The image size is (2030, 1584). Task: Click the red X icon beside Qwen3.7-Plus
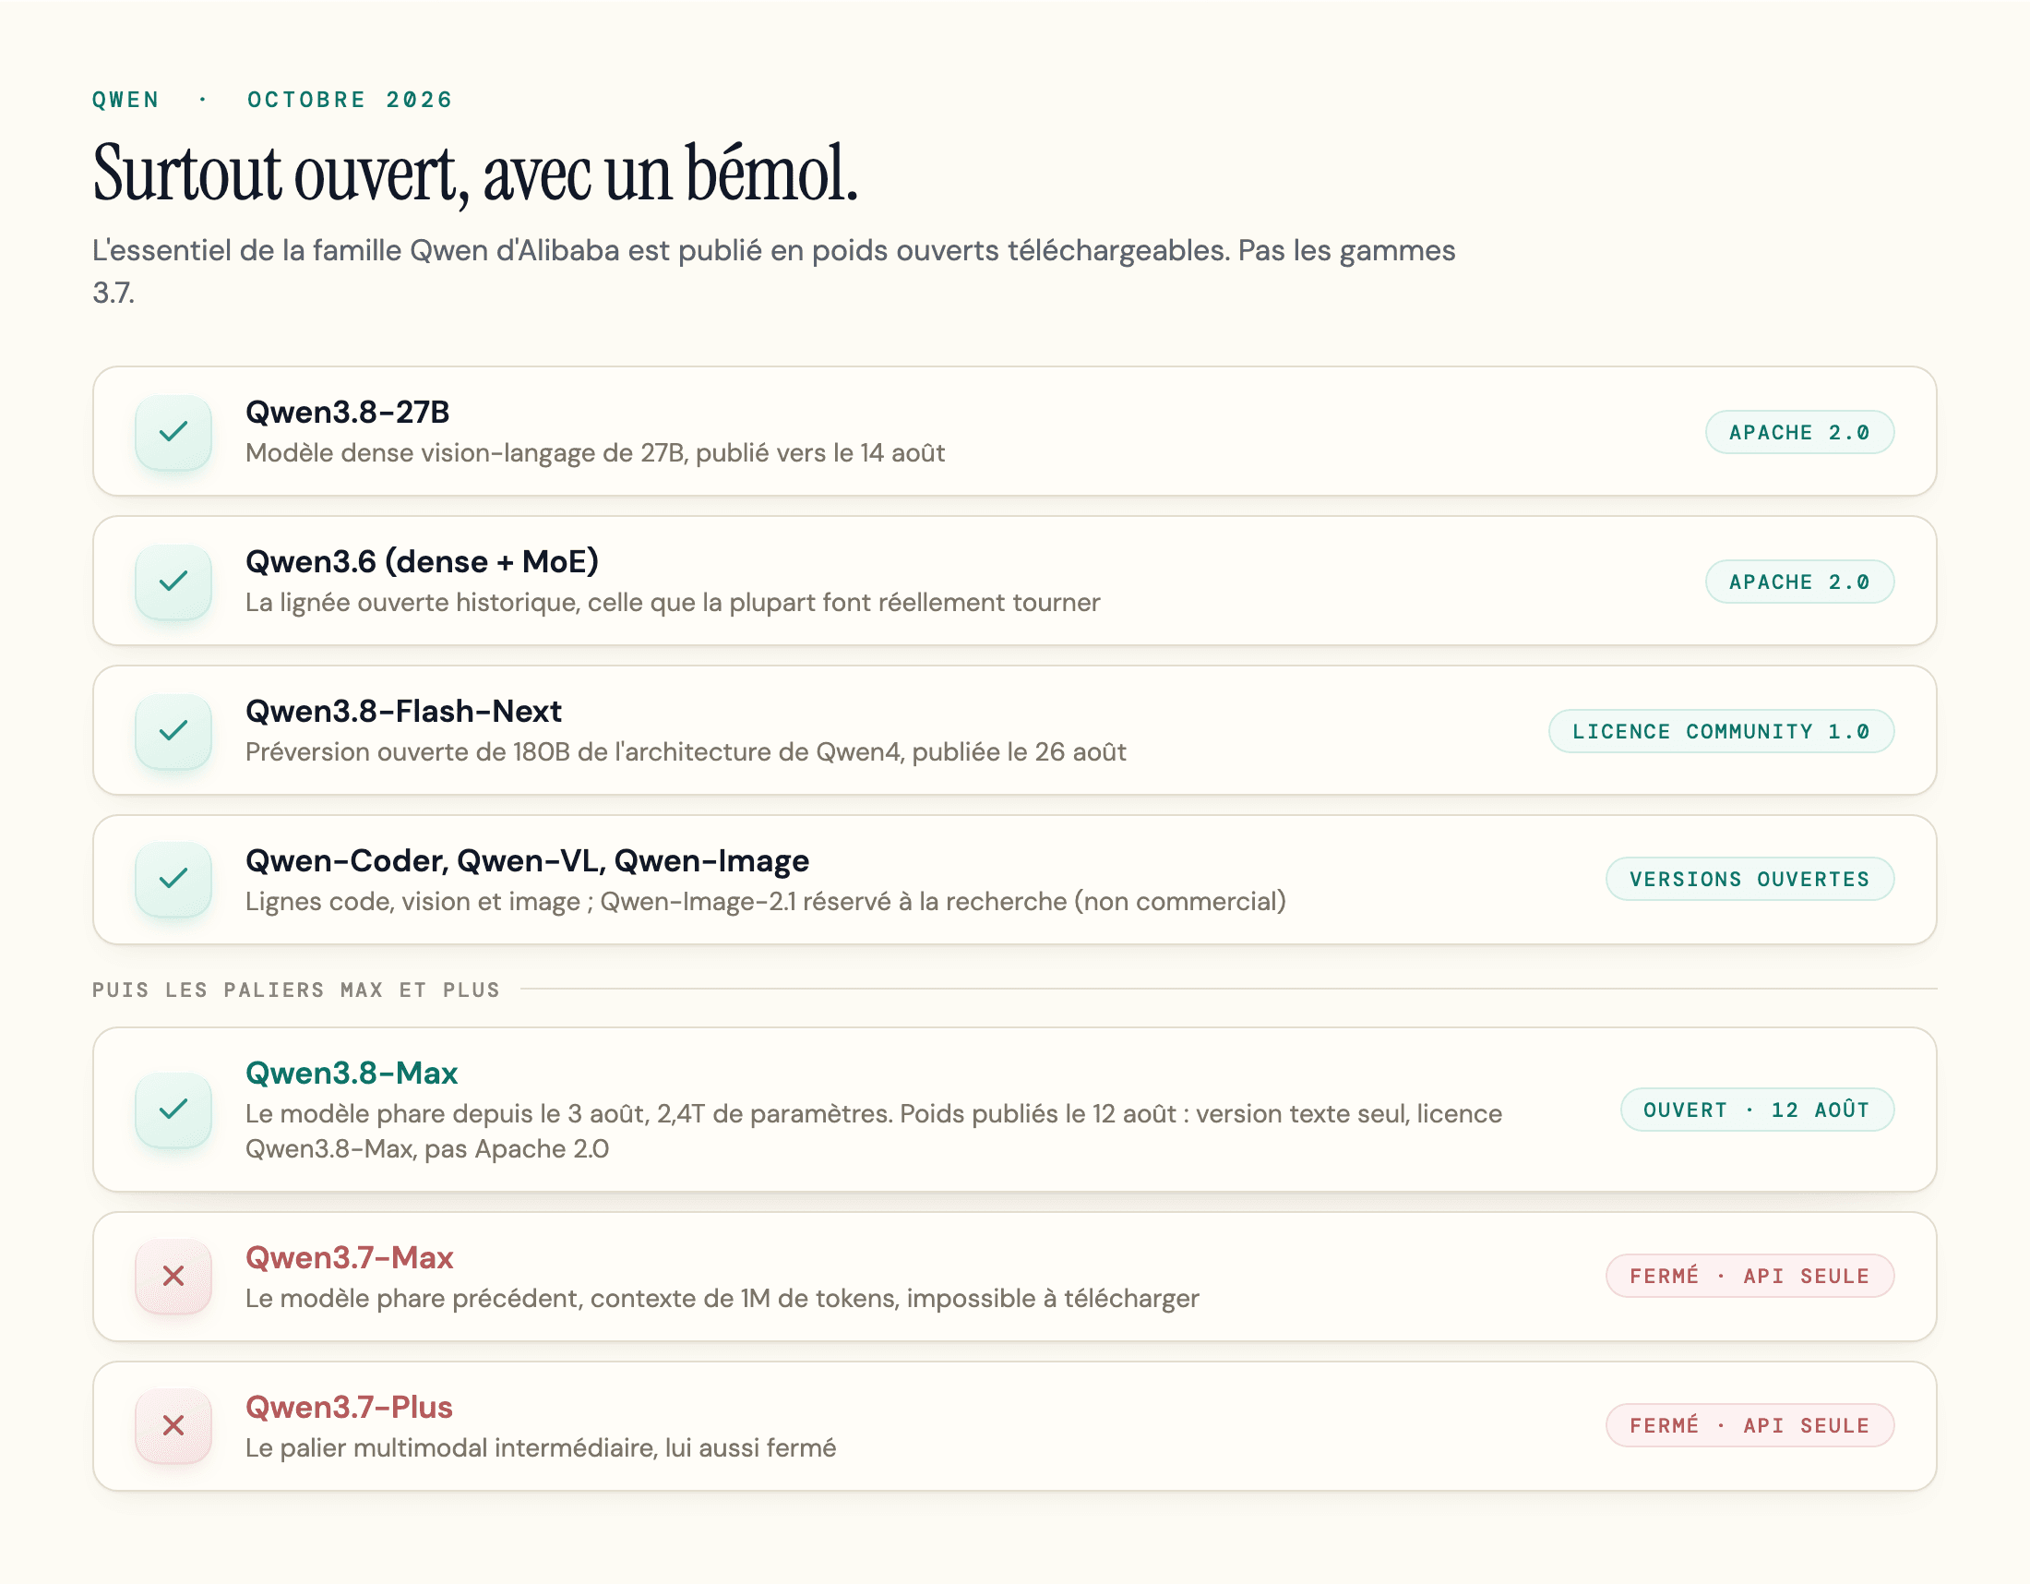point(173,1425)
